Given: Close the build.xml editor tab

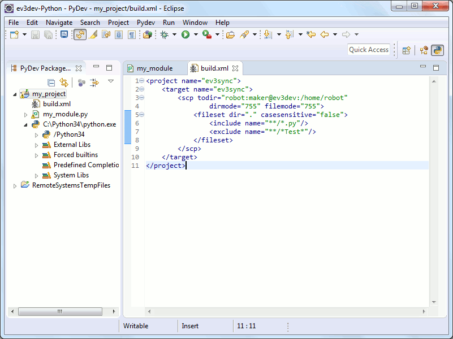Looking at the screenshot, I should pyautogui.click(x=235, y=68).
